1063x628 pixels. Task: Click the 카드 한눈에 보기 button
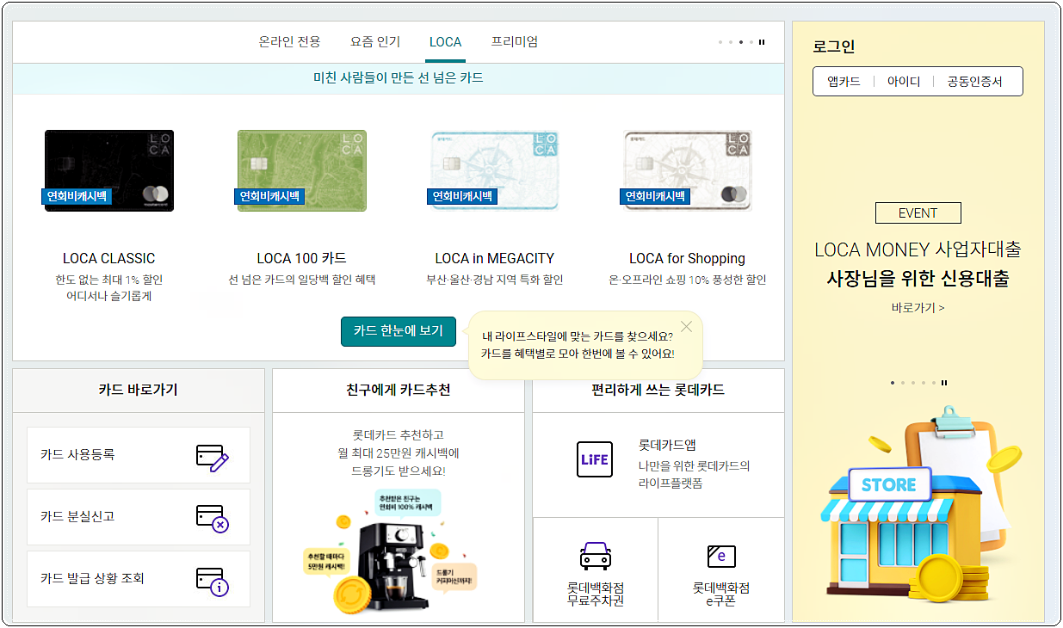tap(399, 331)
